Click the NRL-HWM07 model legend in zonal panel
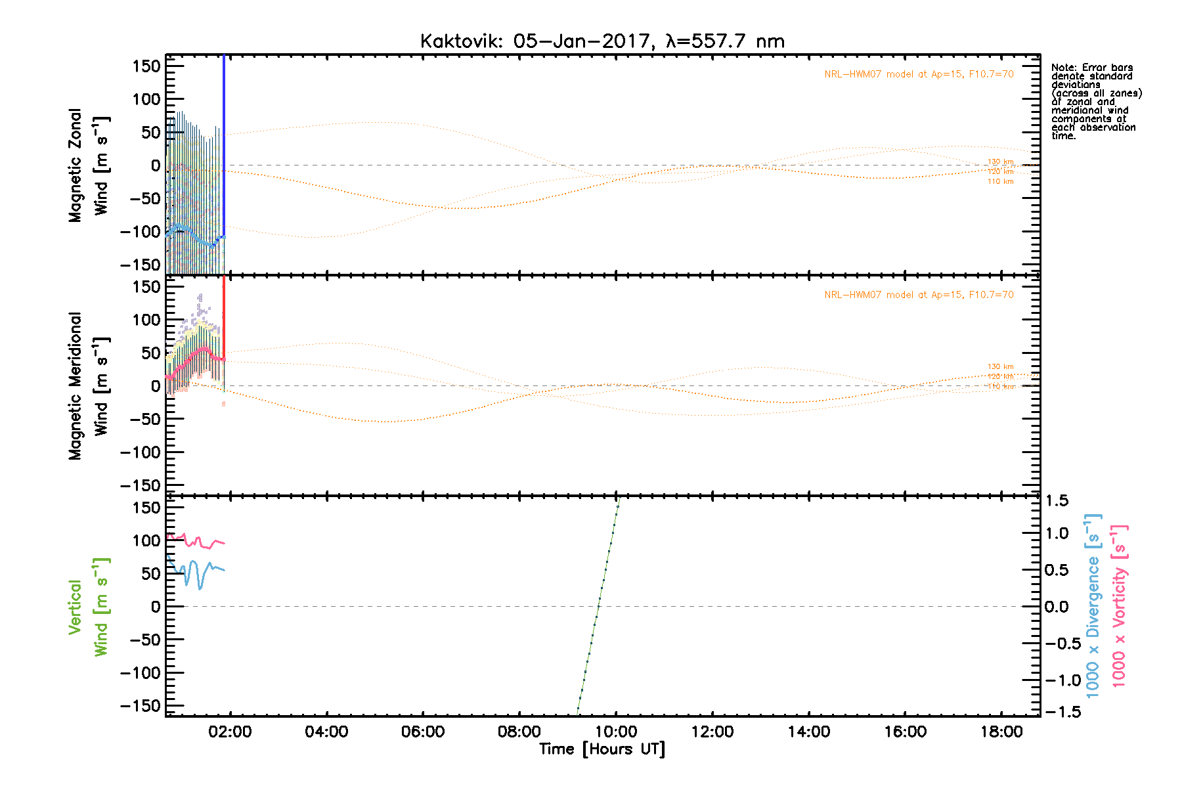Image resolution: width=1182 pixels, height=788 pixels. [x=919, y=74]
